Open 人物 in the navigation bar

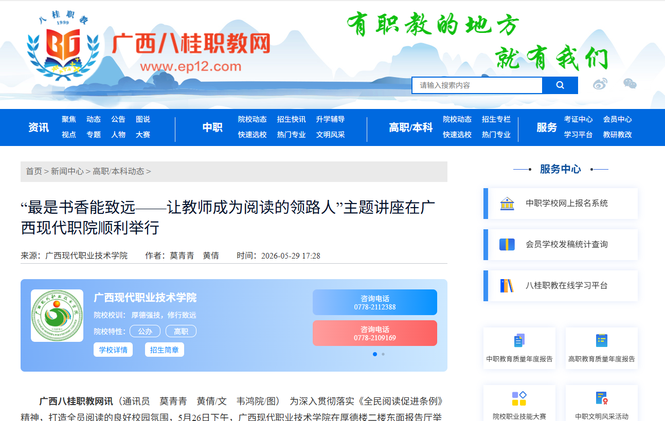click(118, 135)
